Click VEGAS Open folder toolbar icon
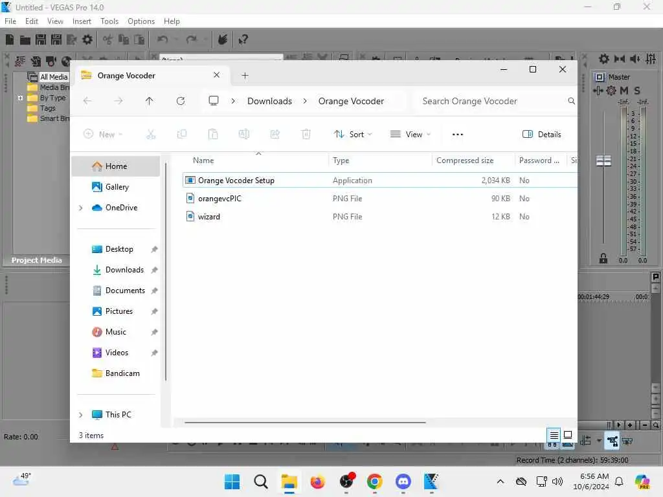663x497 pixels. click(25, 39)
